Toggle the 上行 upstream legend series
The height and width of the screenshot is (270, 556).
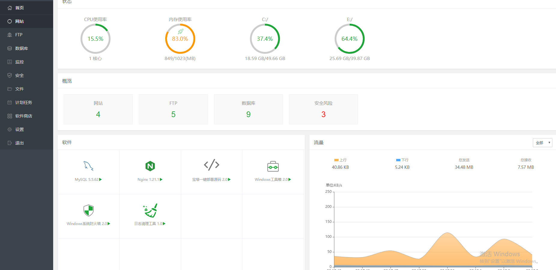coord(340,160)
